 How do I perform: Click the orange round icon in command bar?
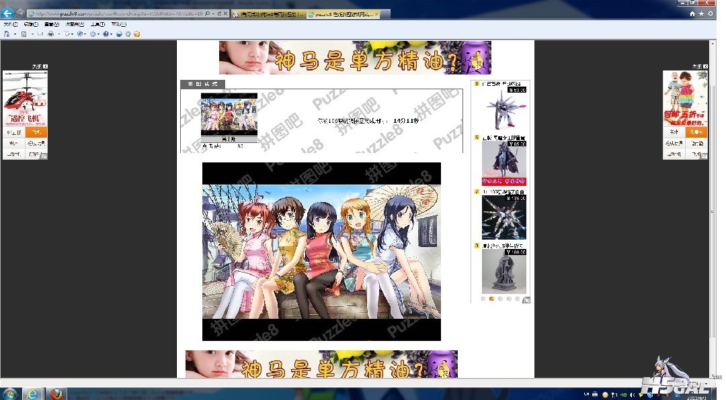136,34
